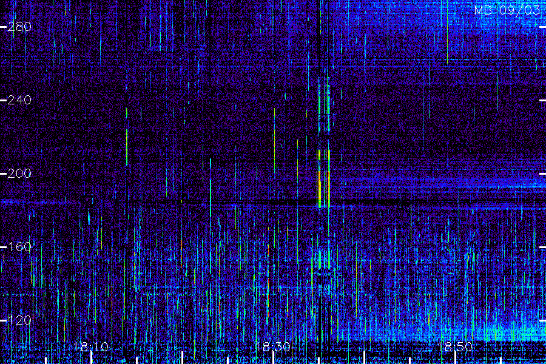Click the 160 frequency axis label
Image resolution: width=546 pixels, height=364 pixels.
coord(19,247)
